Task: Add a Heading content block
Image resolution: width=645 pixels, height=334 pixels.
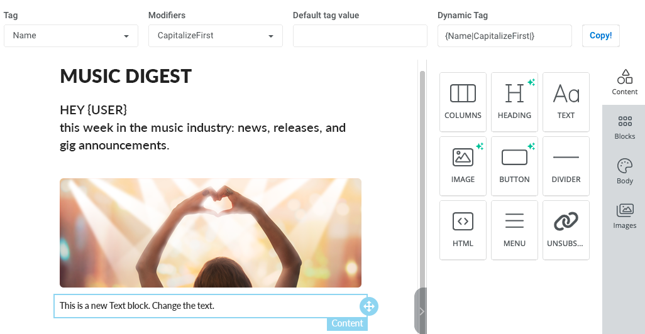Action: click(x=514, y=102)
